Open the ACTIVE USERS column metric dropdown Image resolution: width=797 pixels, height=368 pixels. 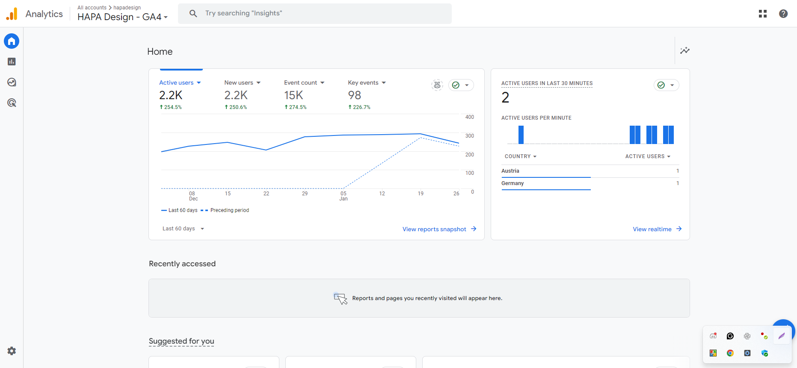click(648, 156)
